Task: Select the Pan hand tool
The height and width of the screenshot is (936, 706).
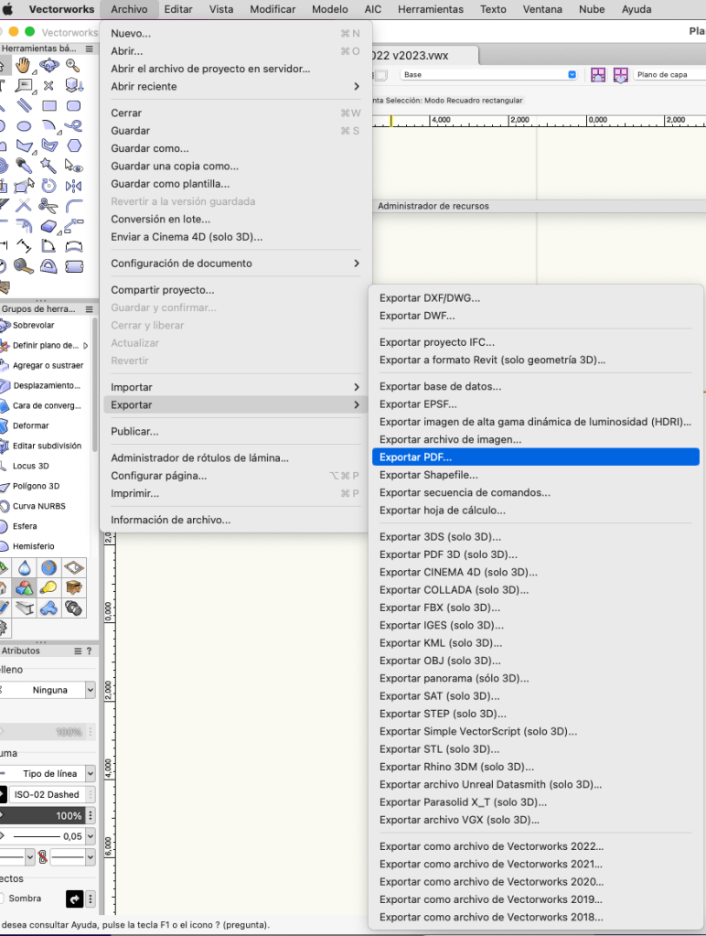Action: tap(24, 65)
